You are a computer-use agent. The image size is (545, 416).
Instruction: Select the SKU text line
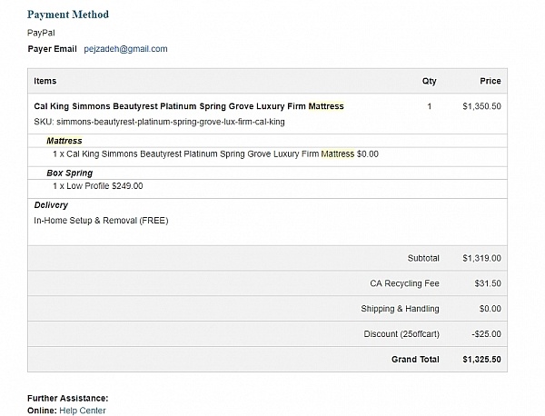[x=159, y=122]
